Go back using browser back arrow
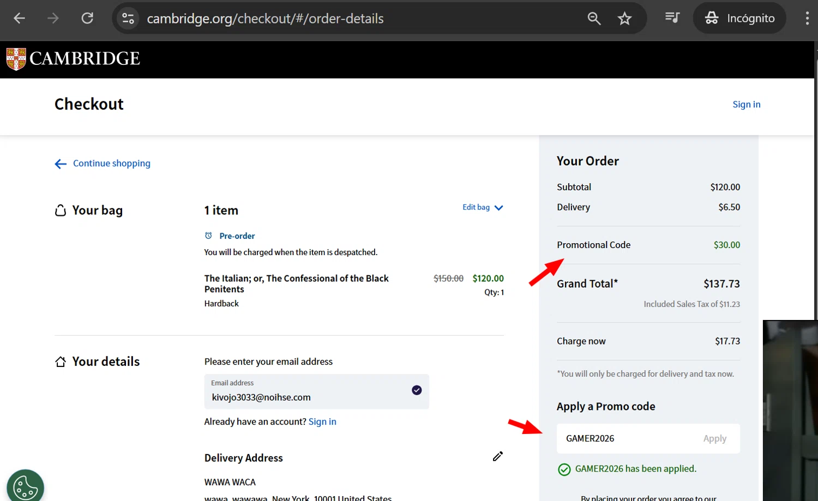This screenshot has height=501, width=818. (19, 19)
